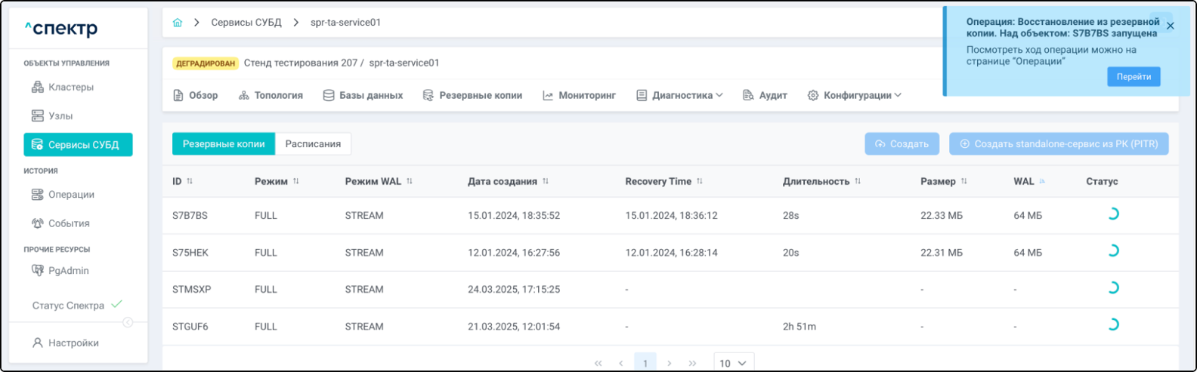Sort by Размер column
This screenshot has width=1197, height=372.
963,182
